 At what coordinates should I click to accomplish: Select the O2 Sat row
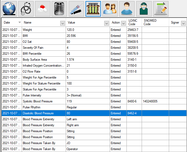(x=94, y=42)
